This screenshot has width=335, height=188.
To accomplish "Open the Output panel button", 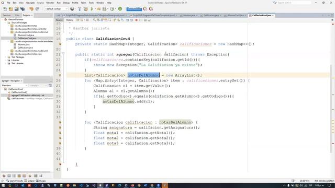I will (x=29, y=181).
